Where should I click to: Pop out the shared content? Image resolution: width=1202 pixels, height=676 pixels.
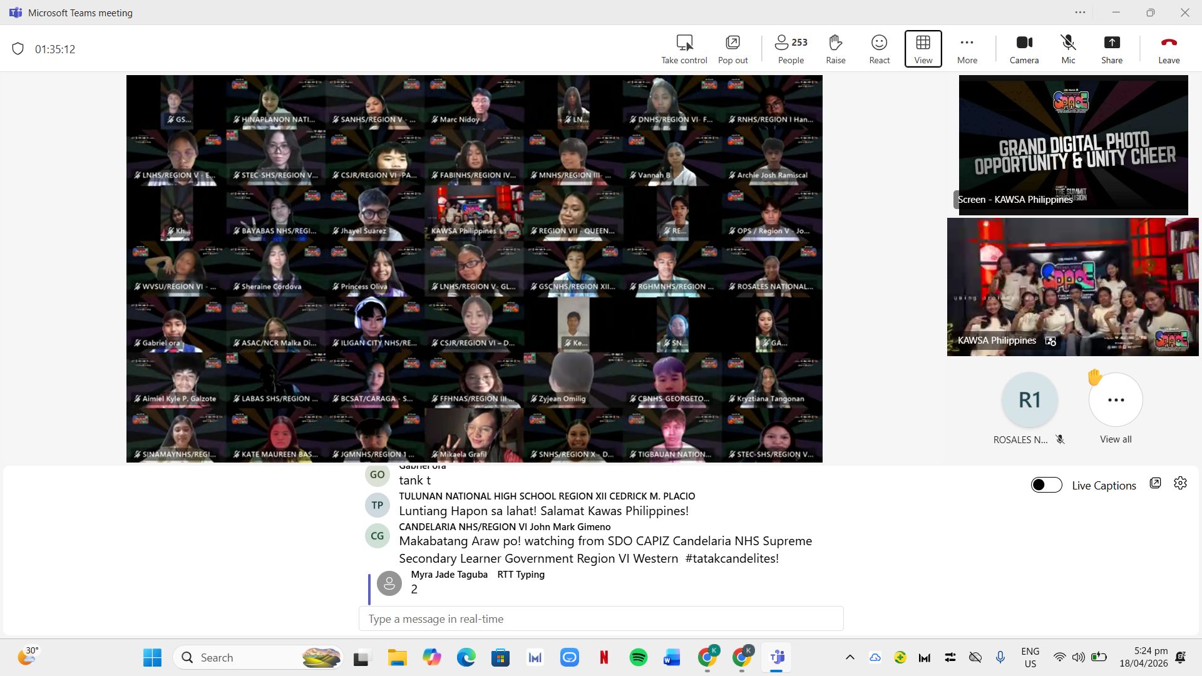pos(732,49)
